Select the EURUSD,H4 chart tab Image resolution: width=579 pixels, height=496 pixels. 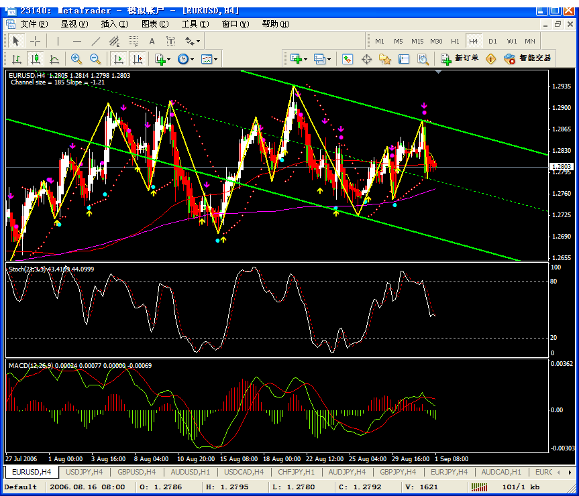coord(32,472)
